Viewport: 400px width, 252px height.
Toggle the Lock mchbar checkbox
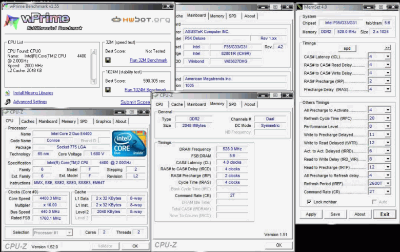pos(309,202)
